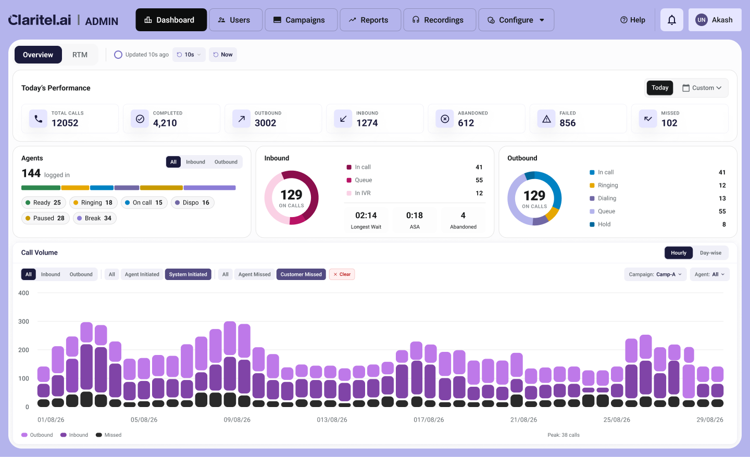Open the notifications bell

(x=672, y=20)
